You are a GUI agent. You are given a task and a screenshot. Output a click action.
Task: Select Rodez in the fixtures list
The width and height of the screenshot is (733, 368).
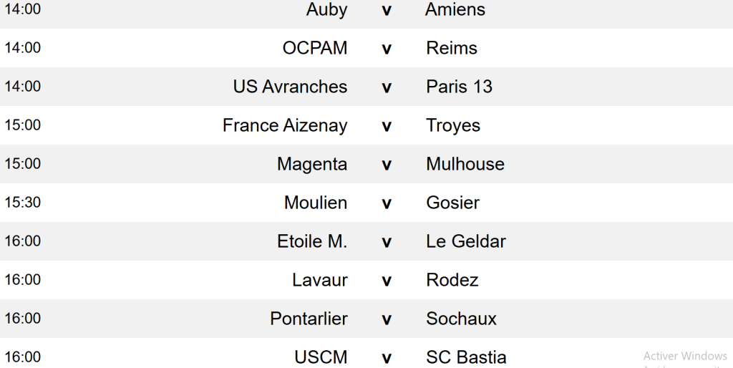point(452,281)
